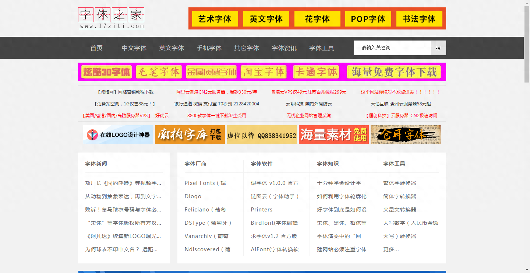The width and height of the screenshot is (530, 273).
Task: Click the 南构字库 打包下载 banner
Action: point(190,134)
